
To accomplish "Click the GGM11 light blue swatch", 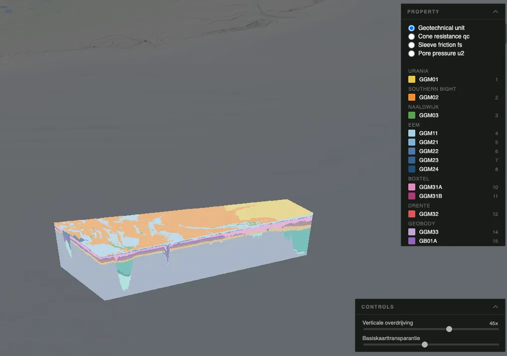I will (412, 133).
